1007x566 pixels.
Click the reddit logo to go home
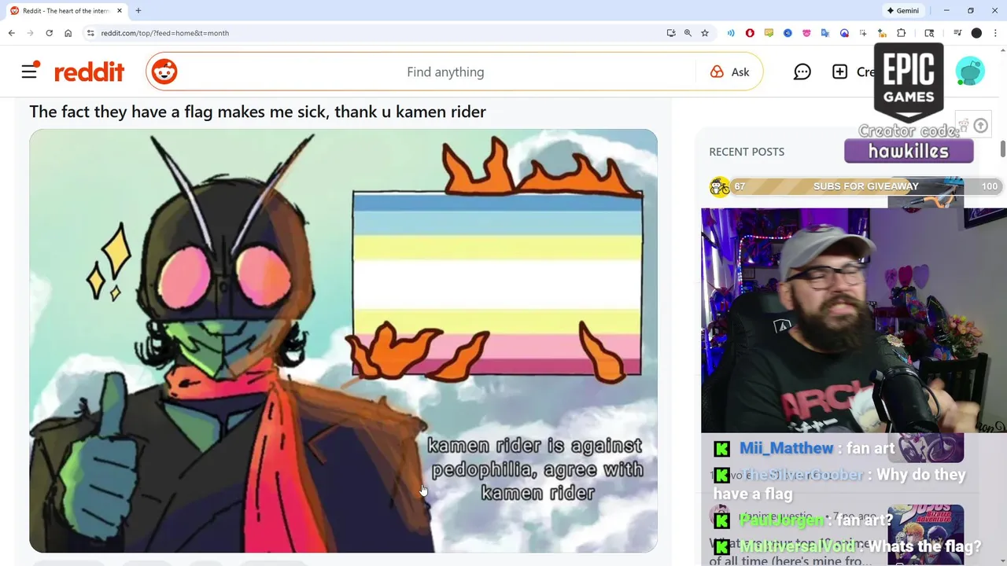(89, 72)
